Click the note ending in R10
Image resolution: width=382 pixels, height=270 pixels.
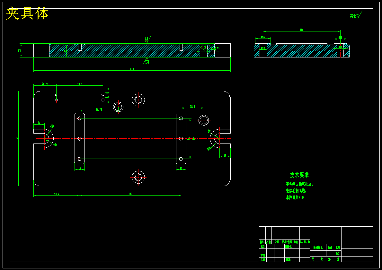pos(295,197)
